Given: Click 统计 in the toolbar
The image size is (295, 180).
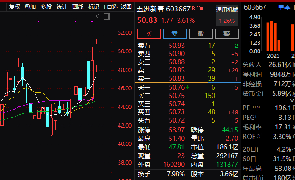Looking at the screenshot, I should click(x=62, y=7).
